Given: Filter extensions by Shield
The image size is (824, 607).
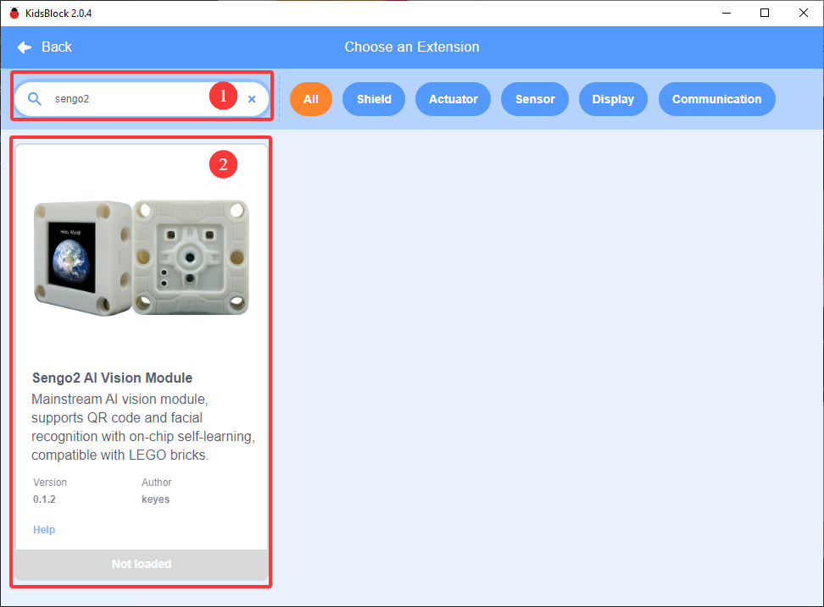Looking at the screenshot, I should pos(374,99).
